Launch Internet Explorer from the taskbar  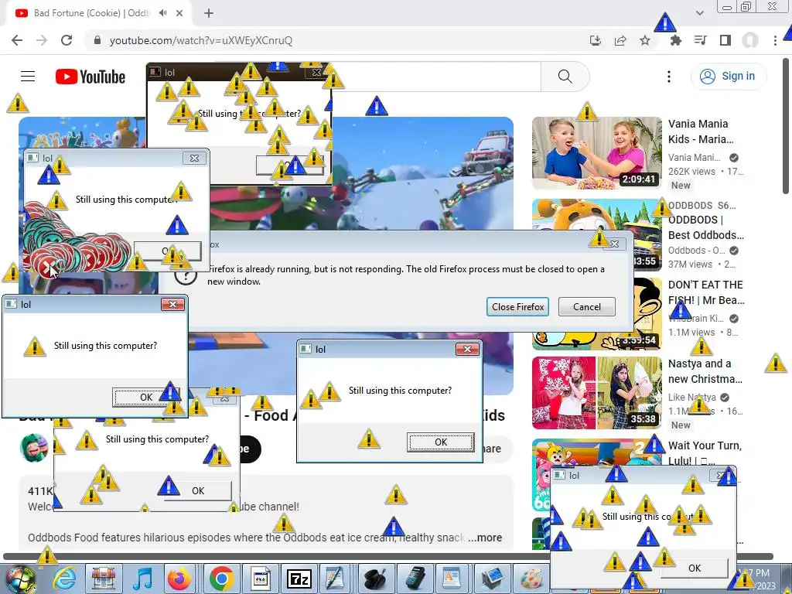[x=65, y=579]
